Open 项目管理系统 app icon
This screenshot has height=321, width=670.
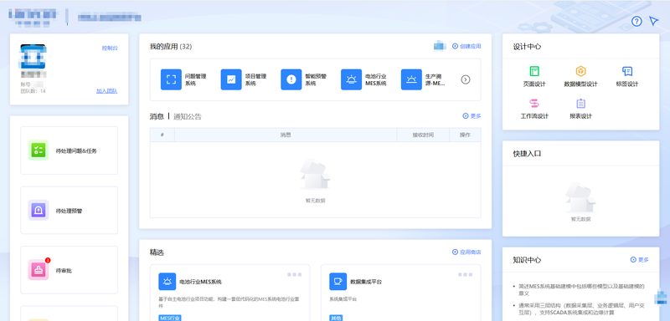(x=231, y=79)
